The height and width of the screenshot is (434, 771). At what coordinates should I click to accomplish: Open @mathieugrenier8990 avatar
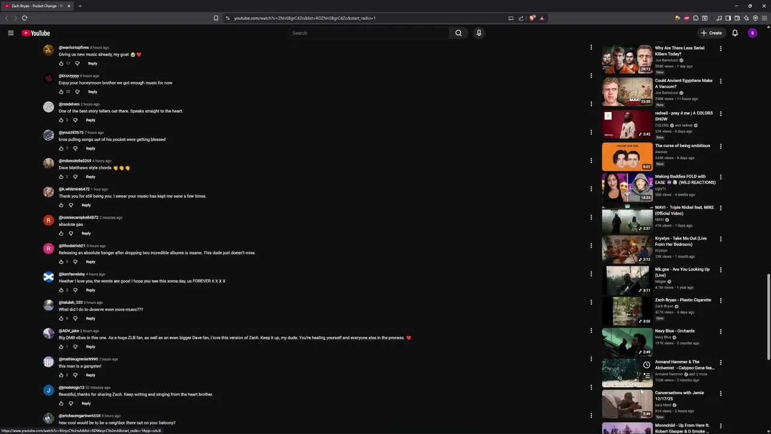(48, 362)
